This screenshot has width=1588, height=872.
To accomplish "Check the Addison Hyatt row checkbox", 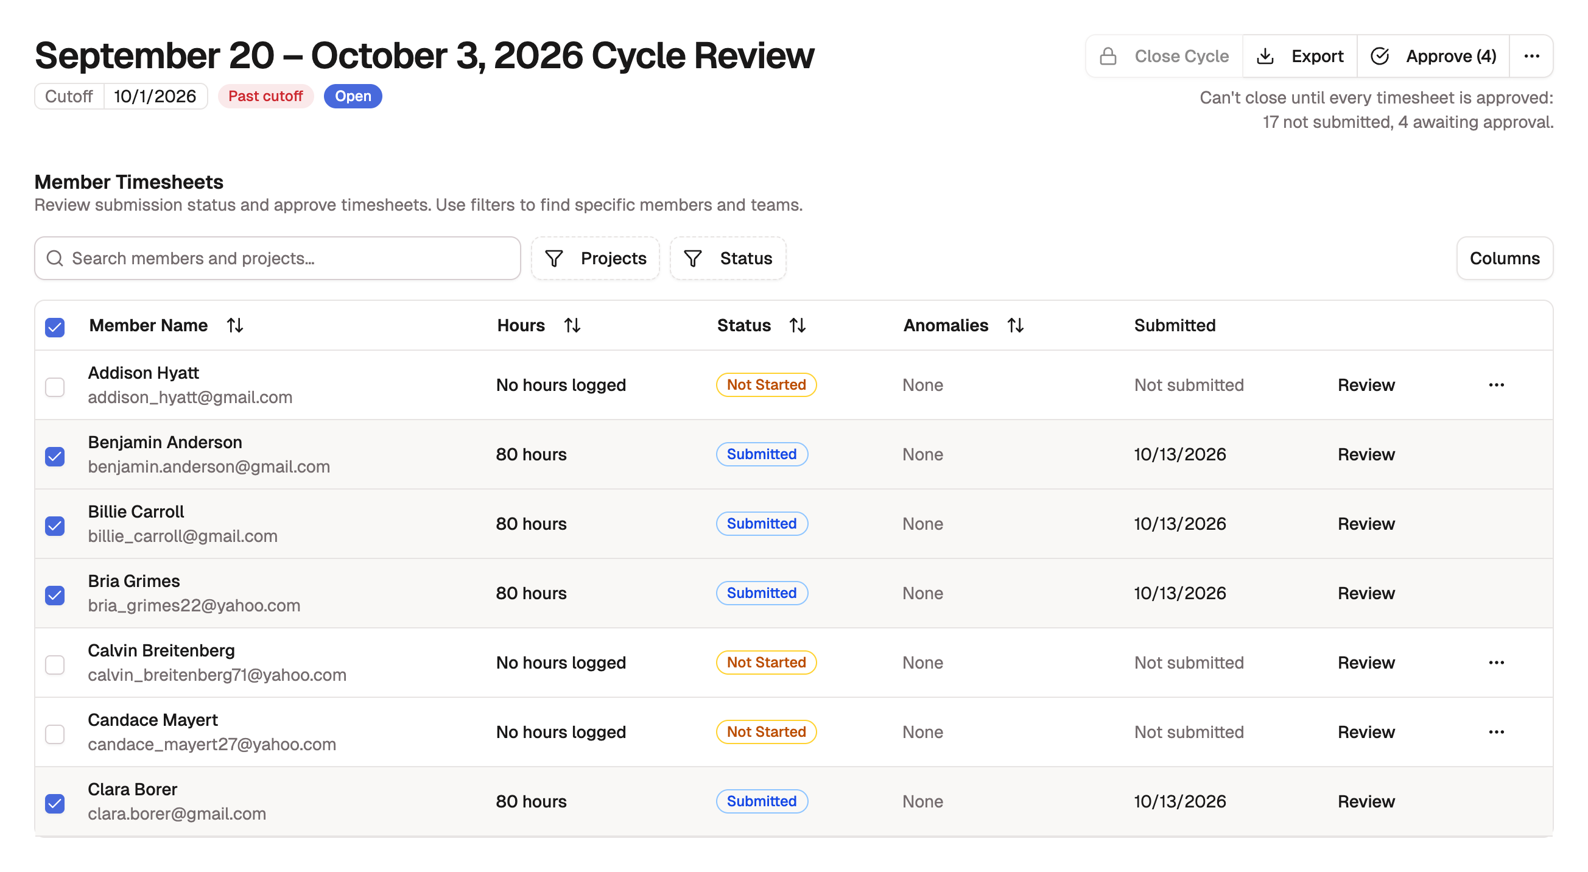I will tap(55, 387).
